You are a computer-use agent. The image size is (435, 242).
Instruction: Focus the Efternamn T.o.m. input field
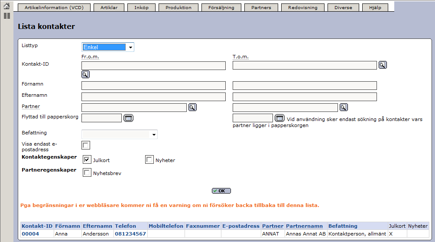click(305, 97)
